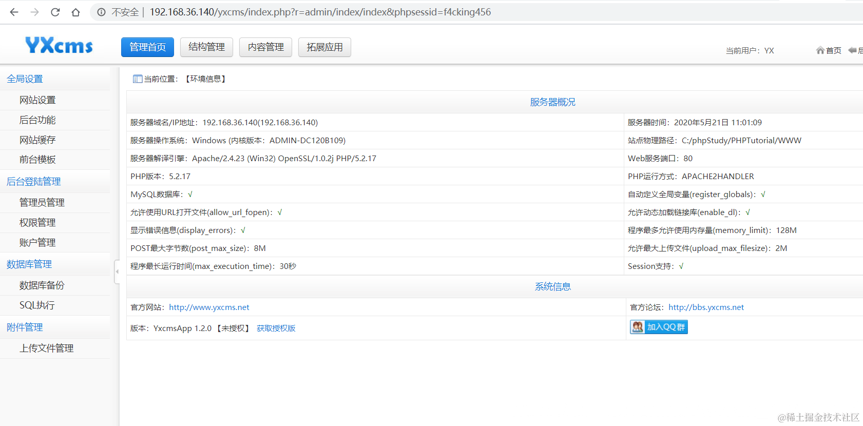Go back with the browser back arrow
The image size is (863, 426).
pos(14,12)
